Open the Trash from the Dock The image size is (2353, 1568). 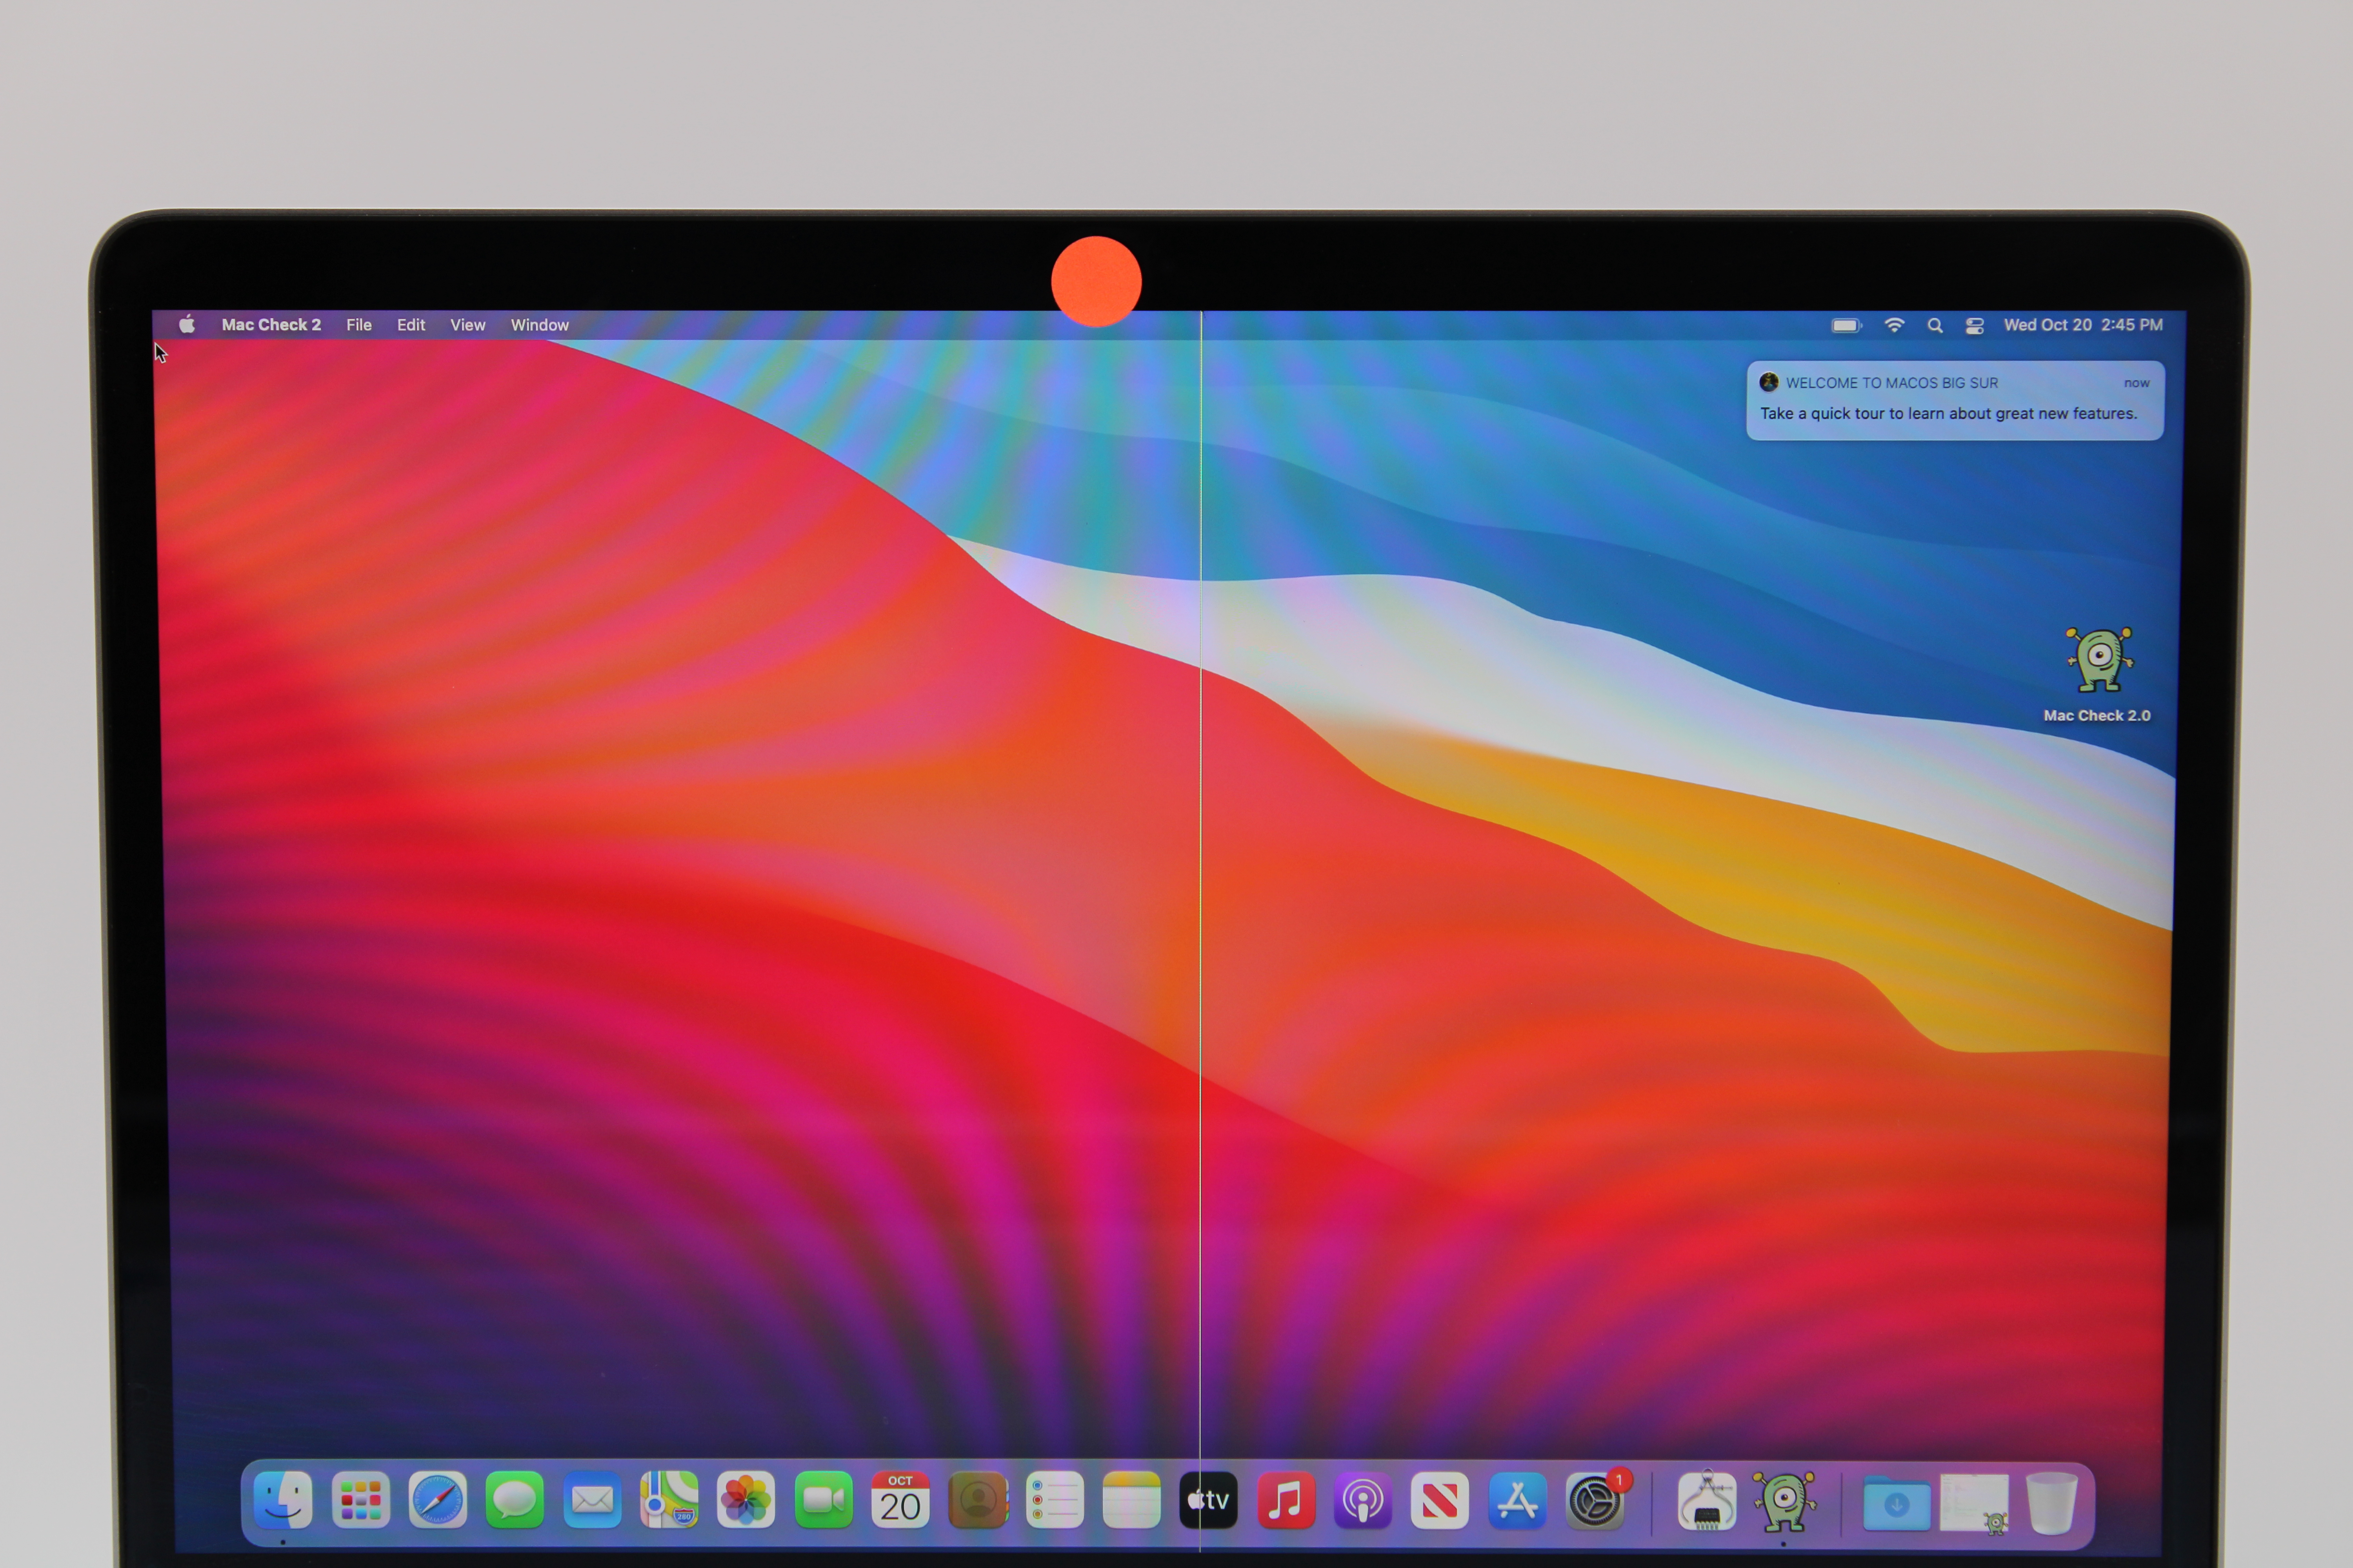click(2051, 1502)
